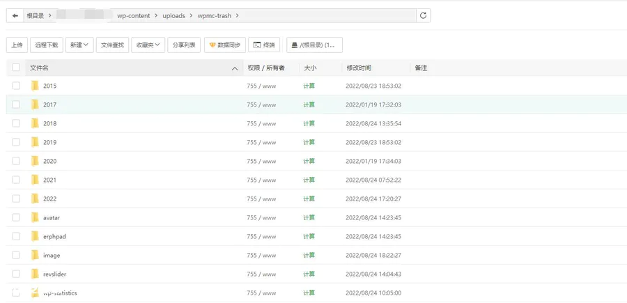627x303 pixels.
Task: Toggle sort arrow on 文件名 column
Action: 235,68
